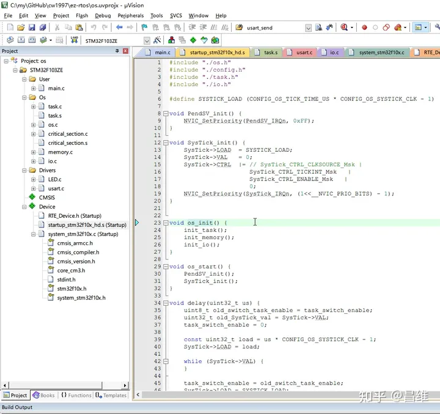
Task: Create a new file with the New icon
Action: (x=10, y=28)
